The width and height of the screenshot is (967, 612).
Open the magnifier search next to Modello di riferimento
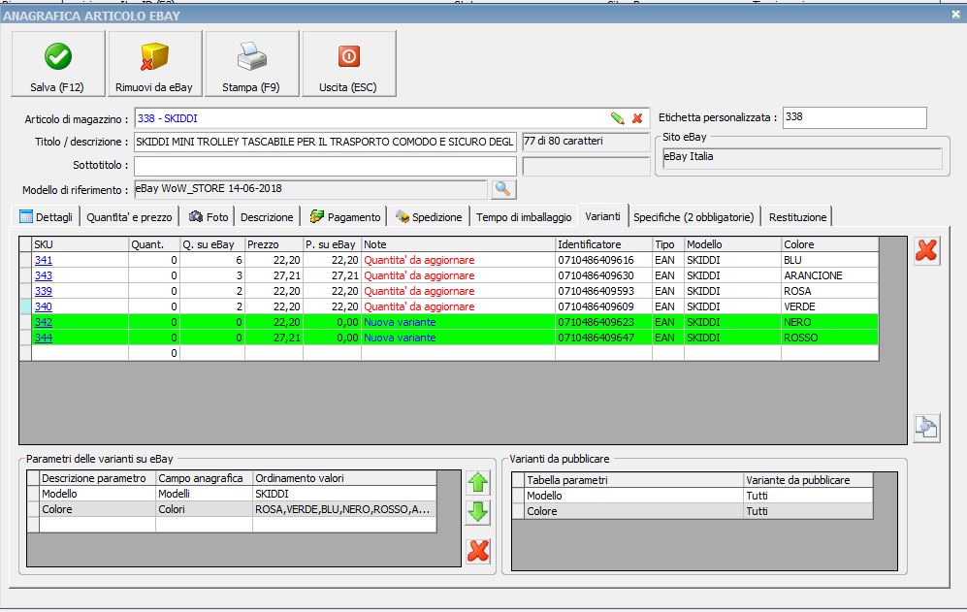(x=504, y=189)
